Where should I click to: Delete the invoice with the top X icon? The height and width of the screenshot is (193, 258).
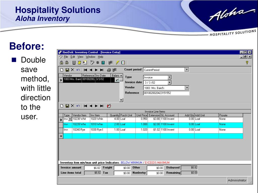[73, 70]
